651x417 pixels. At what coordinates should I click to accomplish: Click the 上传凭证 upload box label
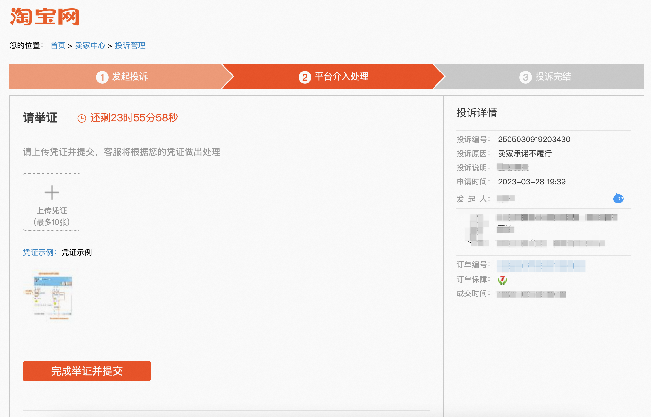(52, 210)
